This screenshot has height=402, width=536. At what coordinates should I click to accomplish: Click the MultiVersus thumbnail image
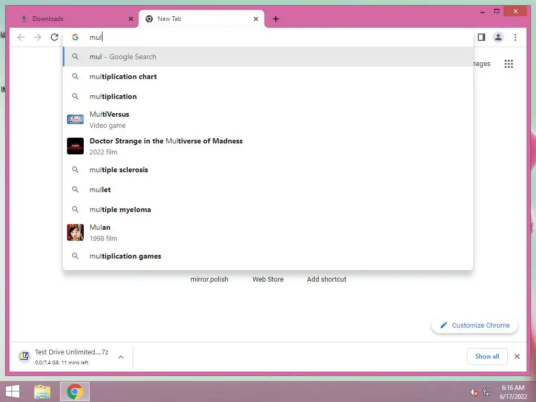tap(75, 119)
